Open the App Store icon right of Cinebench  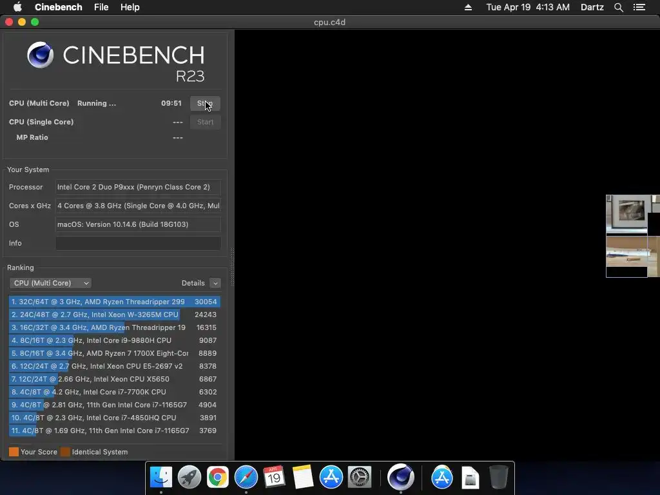pyautogui.click(x=442, y=478)
